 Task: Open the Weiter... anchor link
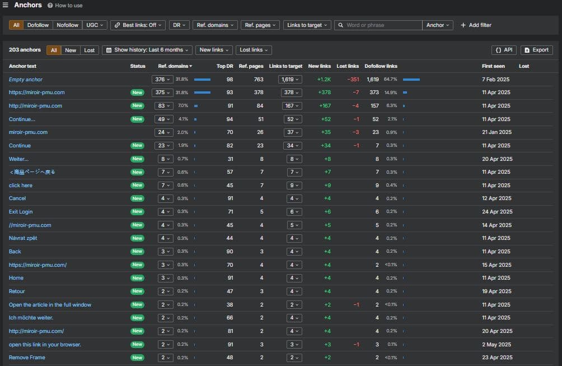(x=18, y=159)
